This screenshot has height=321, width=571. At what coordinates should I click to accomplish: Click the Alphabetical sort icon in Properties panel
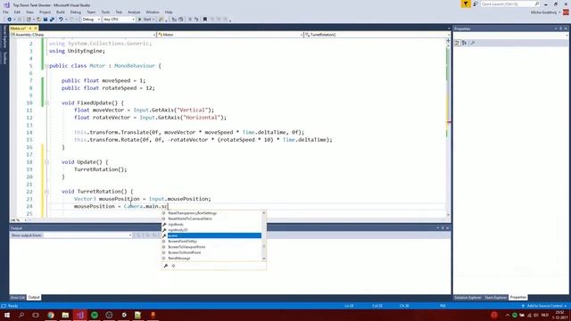464,43
